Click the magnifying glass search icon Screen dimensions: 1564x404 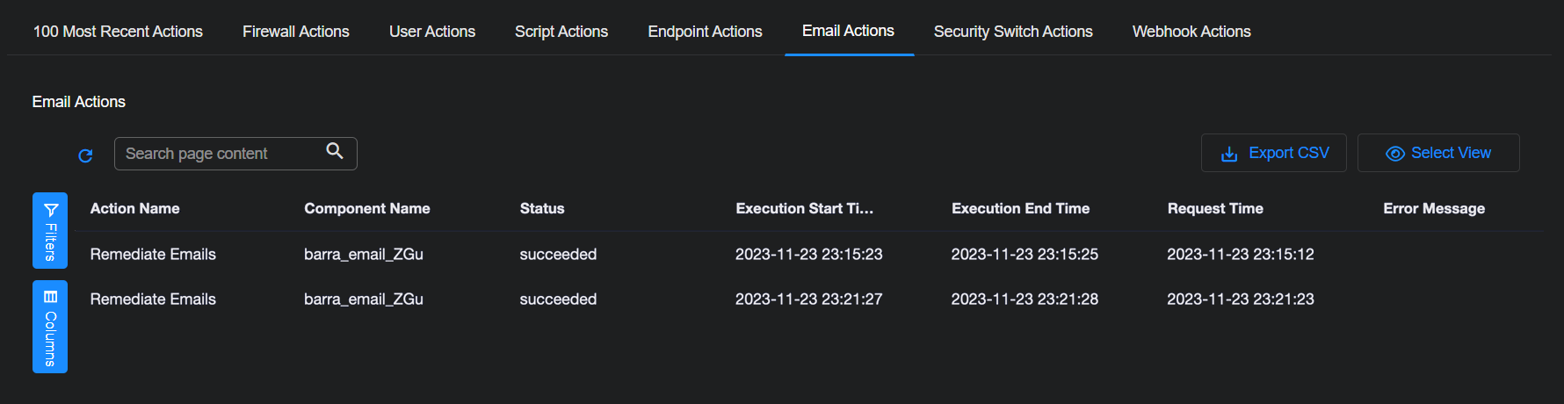click(334, 151)
